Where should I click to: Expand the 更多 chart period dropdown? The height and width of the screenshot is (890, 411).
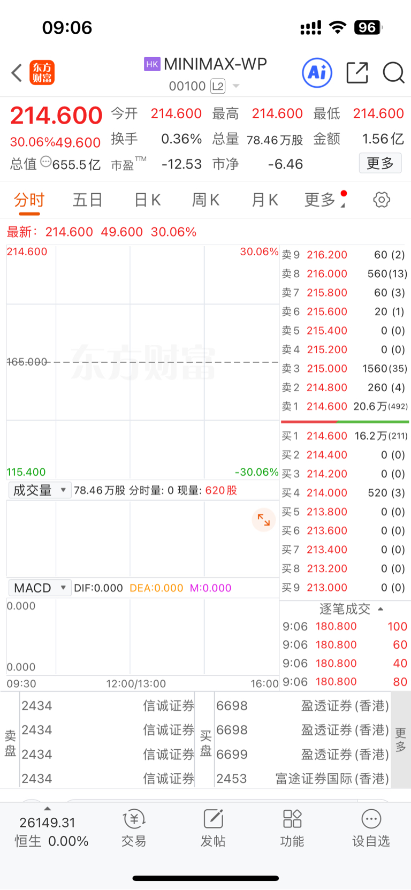(325, 200)
